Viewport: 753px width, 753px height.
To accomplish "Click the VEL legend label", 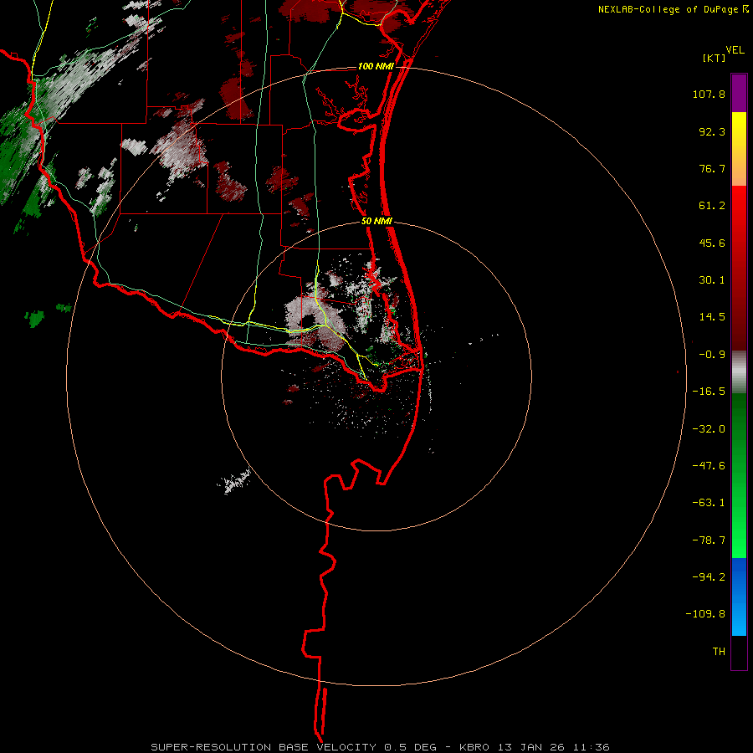I will (x=735, y=50).
